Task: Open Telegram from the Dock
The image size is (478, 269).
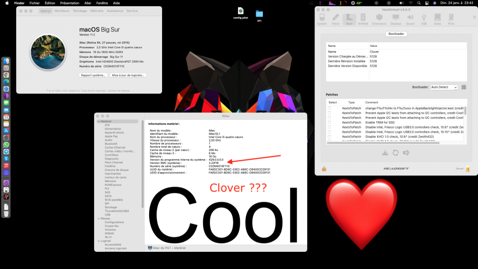Action: (6, 152)
